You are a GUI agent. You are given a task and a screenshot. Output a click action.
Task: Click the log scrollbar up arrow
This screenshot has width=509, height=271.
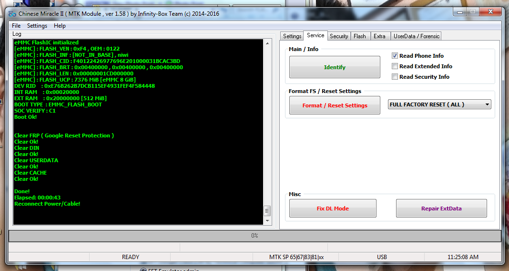[267, 43]
